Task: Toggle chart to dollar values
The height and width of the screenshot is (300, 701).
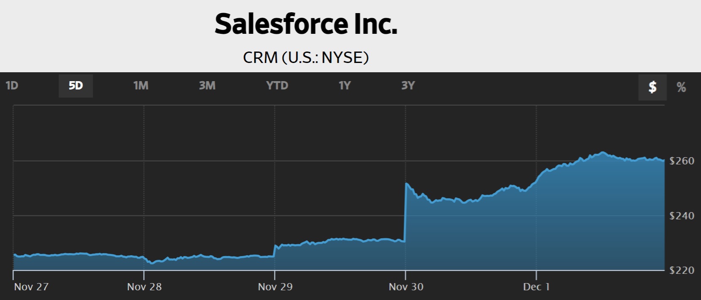Action: [652, 87]
